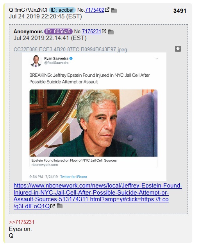Open the tweet's article photo preview

tap(93, 123)
